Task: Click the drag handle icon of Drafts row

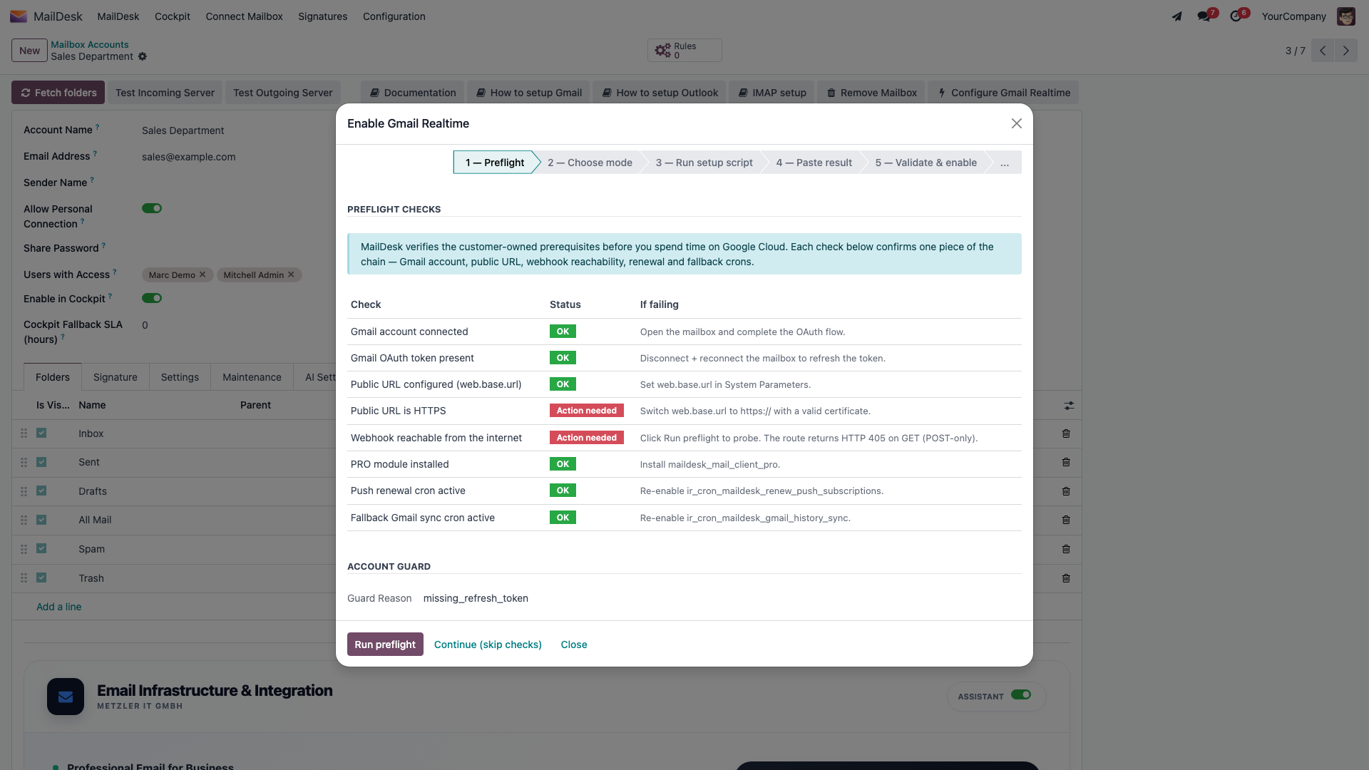Action: tap(24, 491)
